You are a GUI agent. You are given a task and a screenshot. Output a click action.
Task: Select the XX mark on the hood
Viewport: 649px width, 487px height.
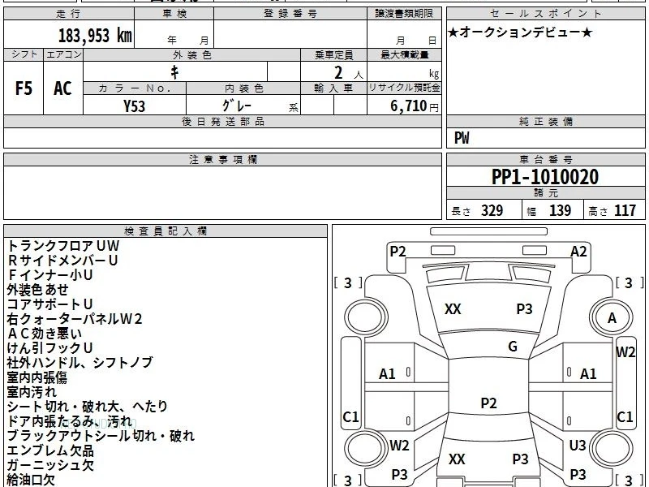click(x=453, y=309)
